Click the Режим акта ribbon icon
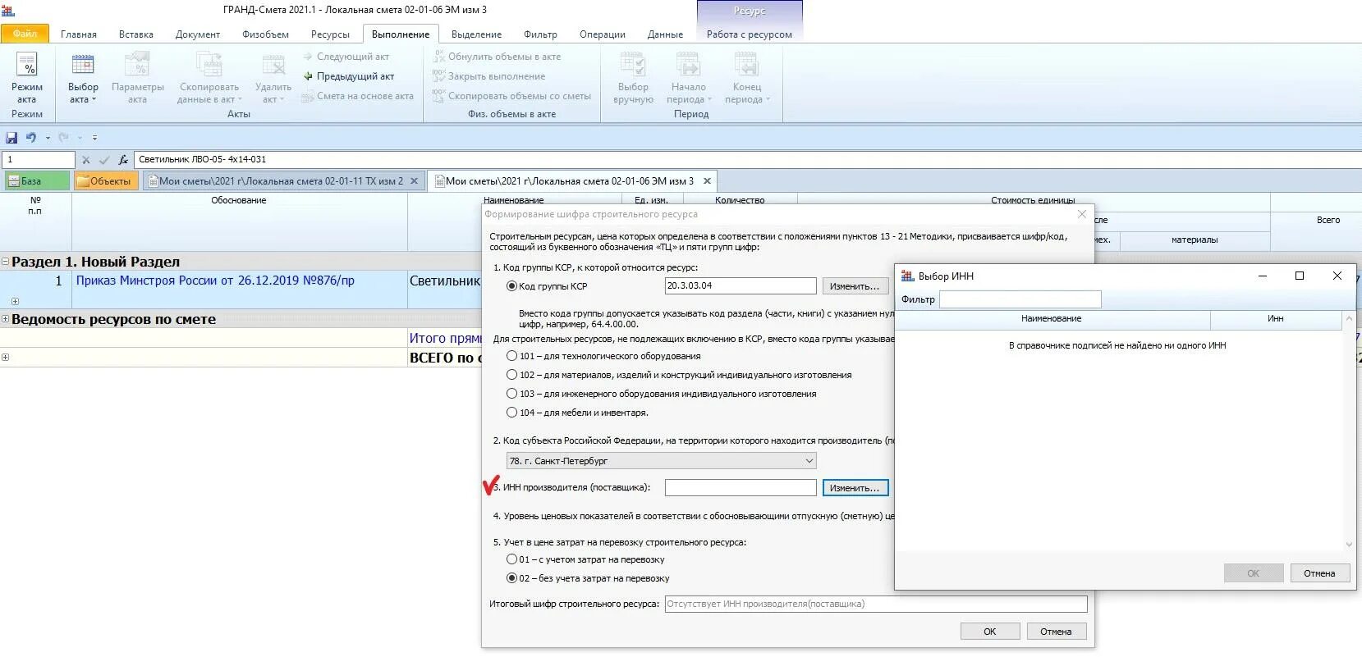The height and width of the screenshot is (657, 1362). tap(27, 65)
